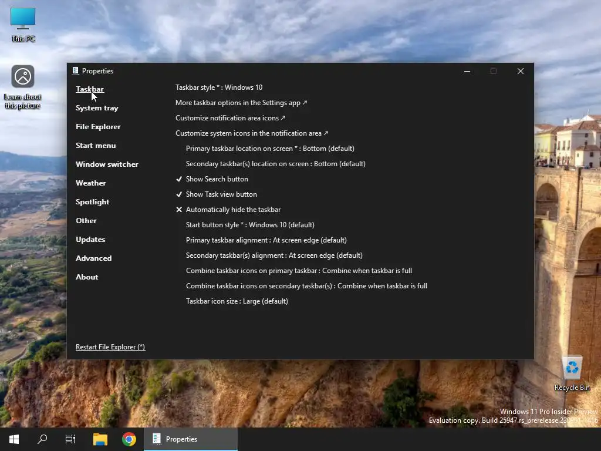Open Customize system icons in notification area
601x451 pixels.
coord(252,133)
